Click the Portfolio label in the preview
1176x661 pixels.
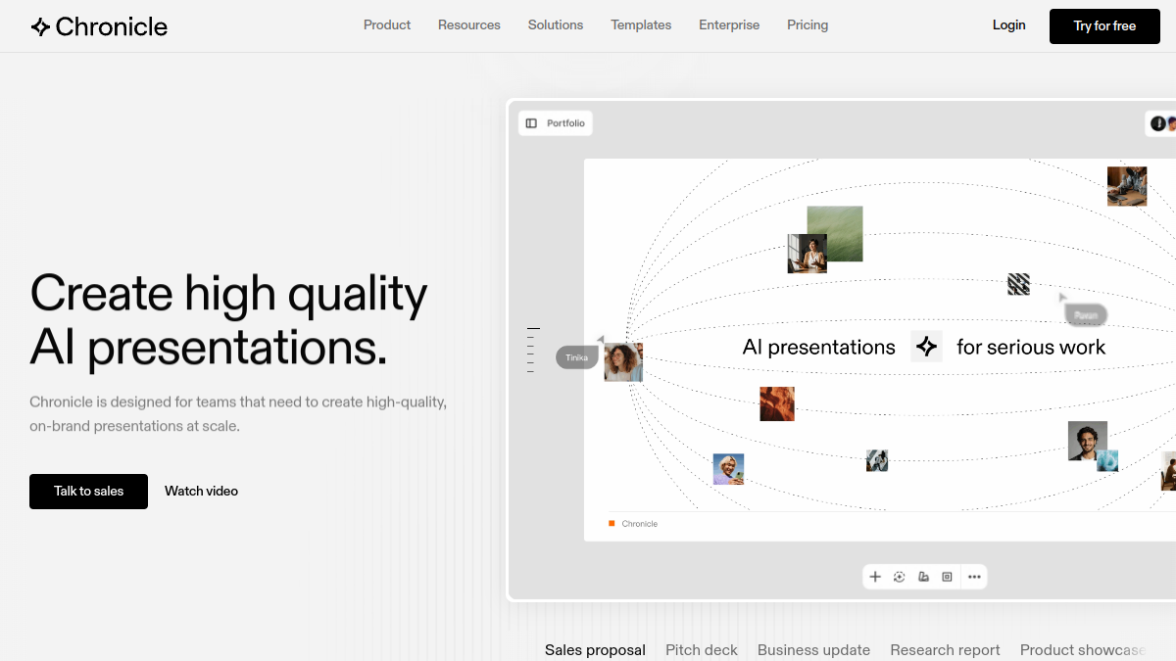[x=565, y=123]
